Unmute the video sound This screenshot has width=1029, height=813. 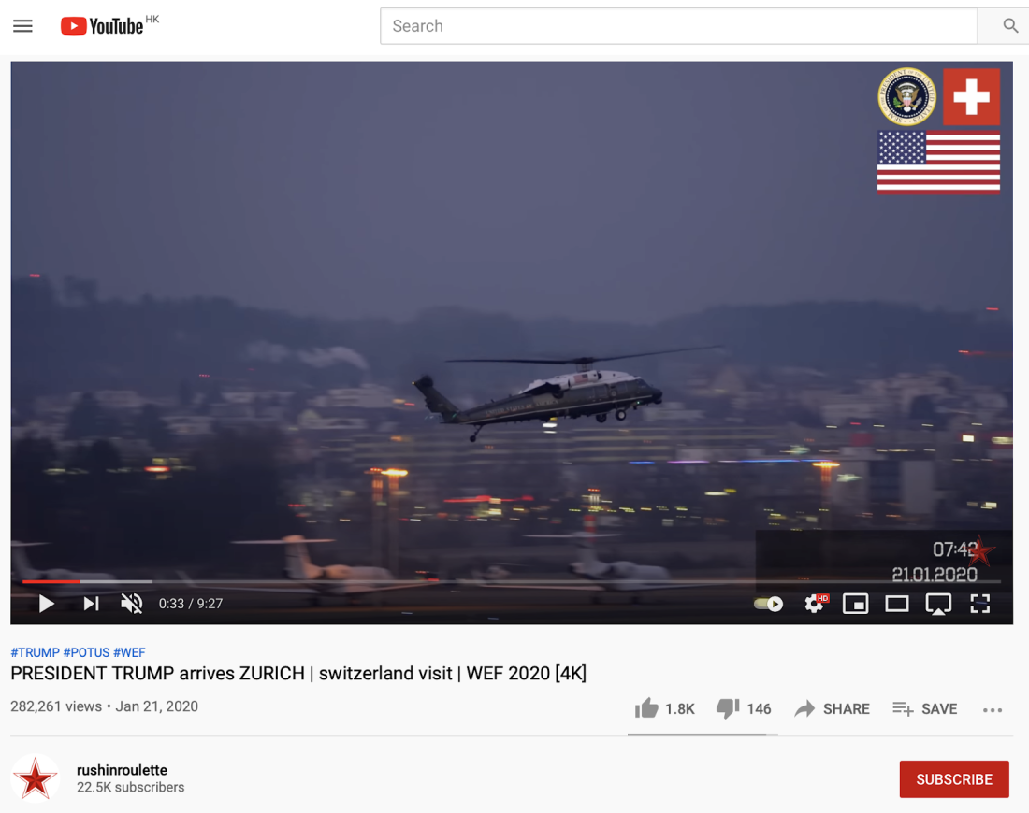pos(132,603)
